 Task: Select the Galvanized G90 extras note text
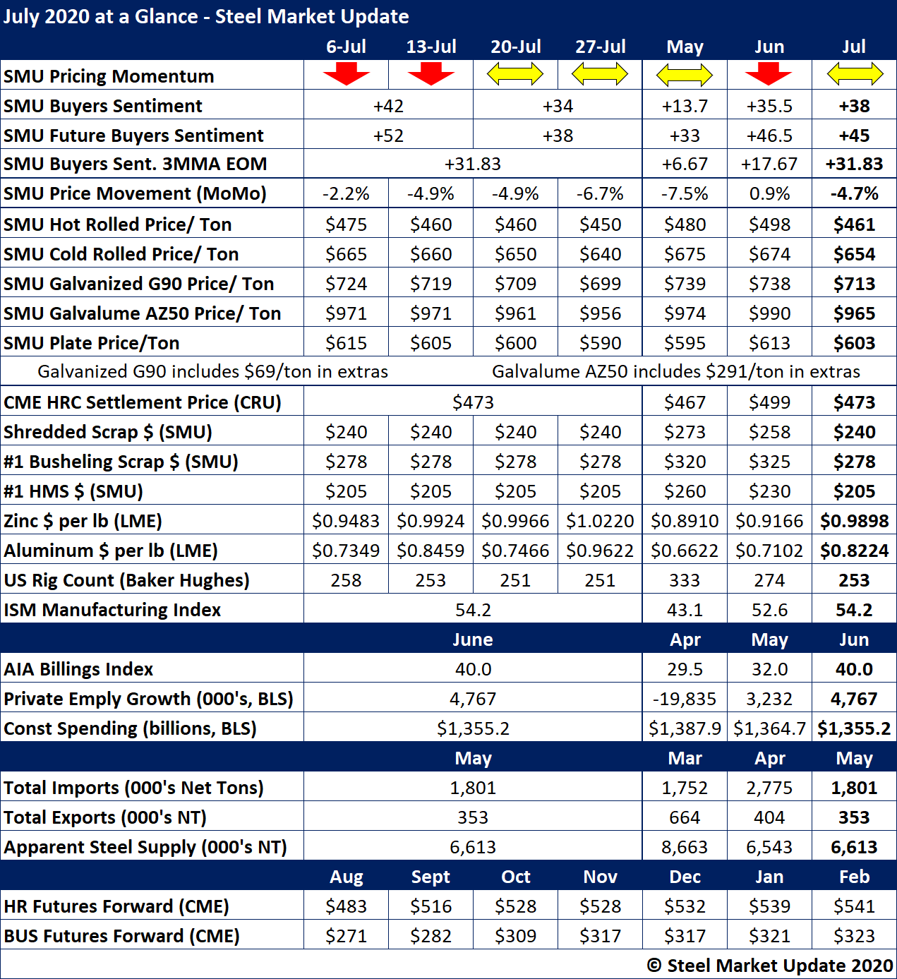click(212, 371)
